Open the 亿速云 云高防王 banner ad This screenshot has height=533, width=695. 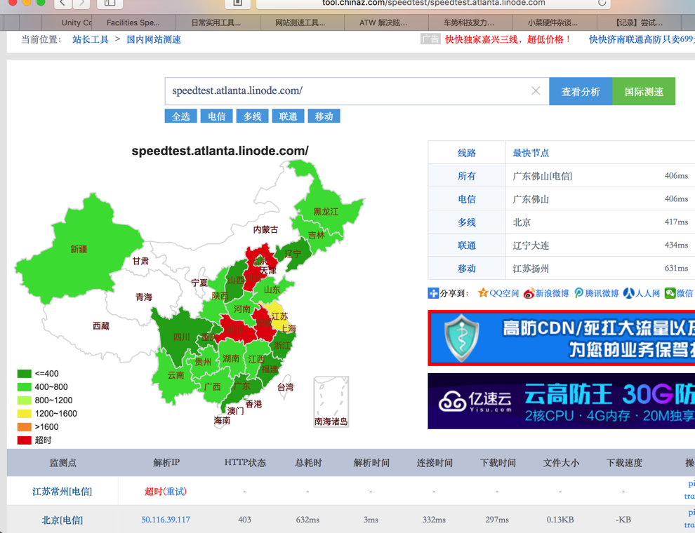[561, 401]
